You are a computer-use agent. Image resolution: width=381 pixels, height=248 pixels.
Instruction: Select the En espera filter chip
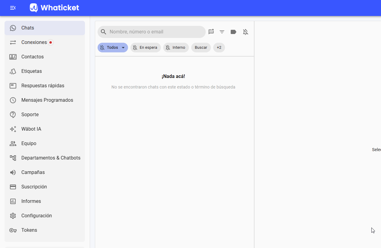pyautogui.click(x=145, y=48)
